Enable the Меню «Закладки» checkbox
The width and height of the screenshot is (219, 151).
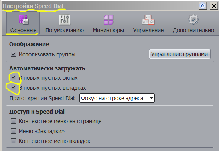point(13,131)
